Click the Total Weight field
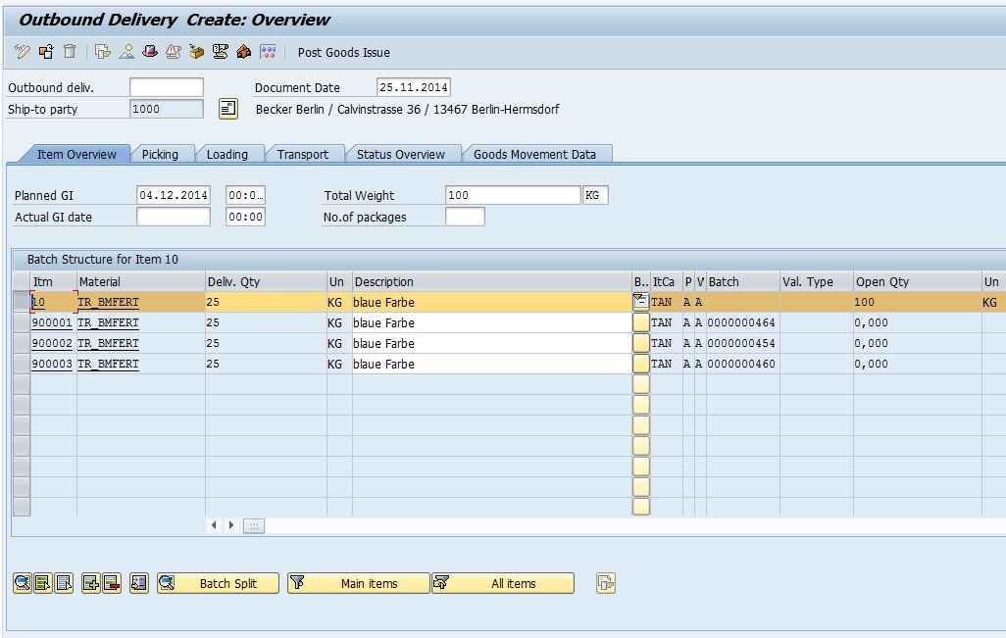Image resolution: width=1006 pixels, height=638 pixels. point(513,195)
